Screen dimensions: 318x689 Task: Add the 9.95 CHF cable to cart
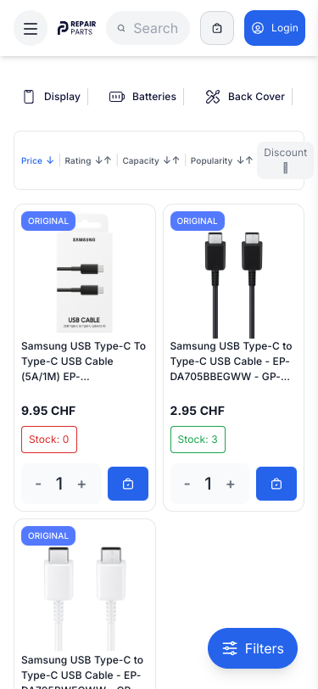tap(128, 484)
